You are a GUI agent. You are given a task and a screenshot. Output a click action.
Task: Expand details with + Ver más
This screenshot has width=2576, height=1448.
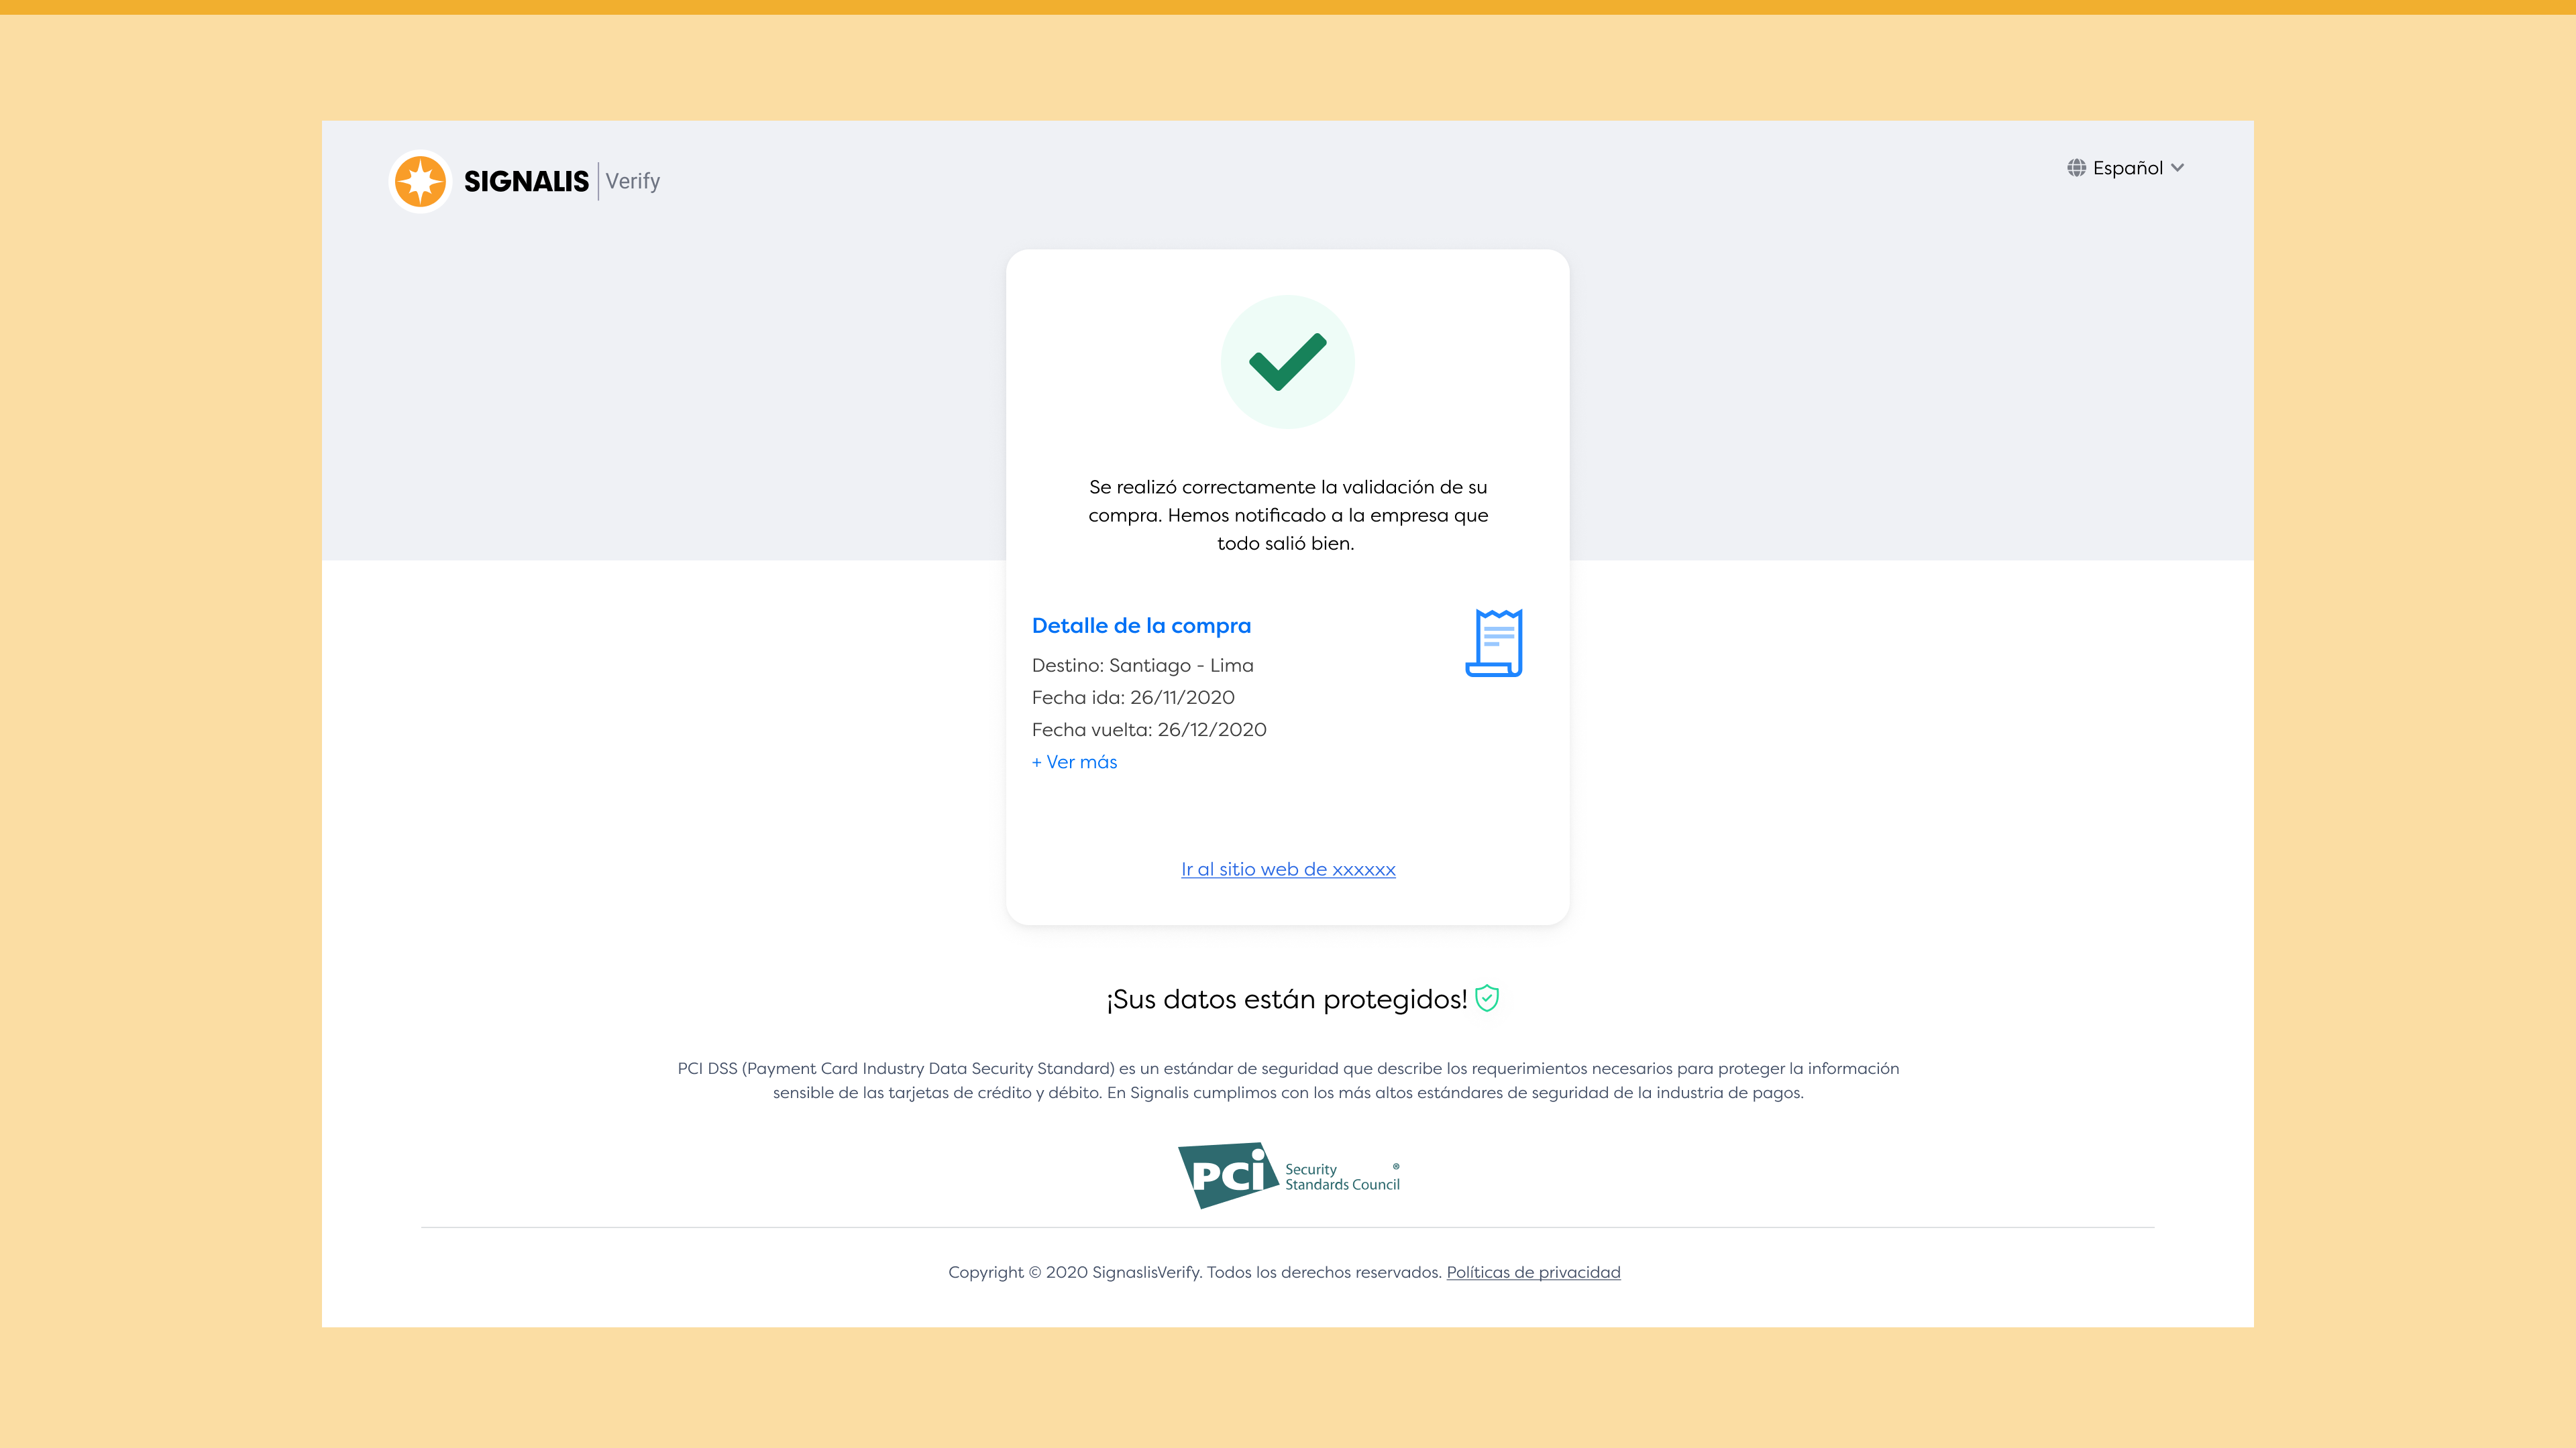[x=1074, y=762]
